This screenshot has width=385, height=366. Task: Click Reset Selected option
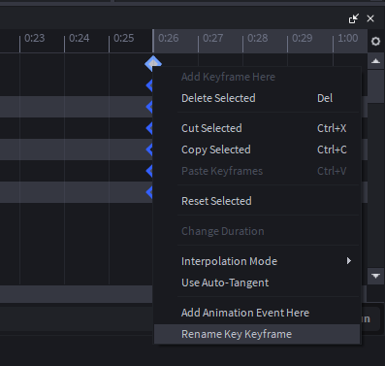pos(257,201)
